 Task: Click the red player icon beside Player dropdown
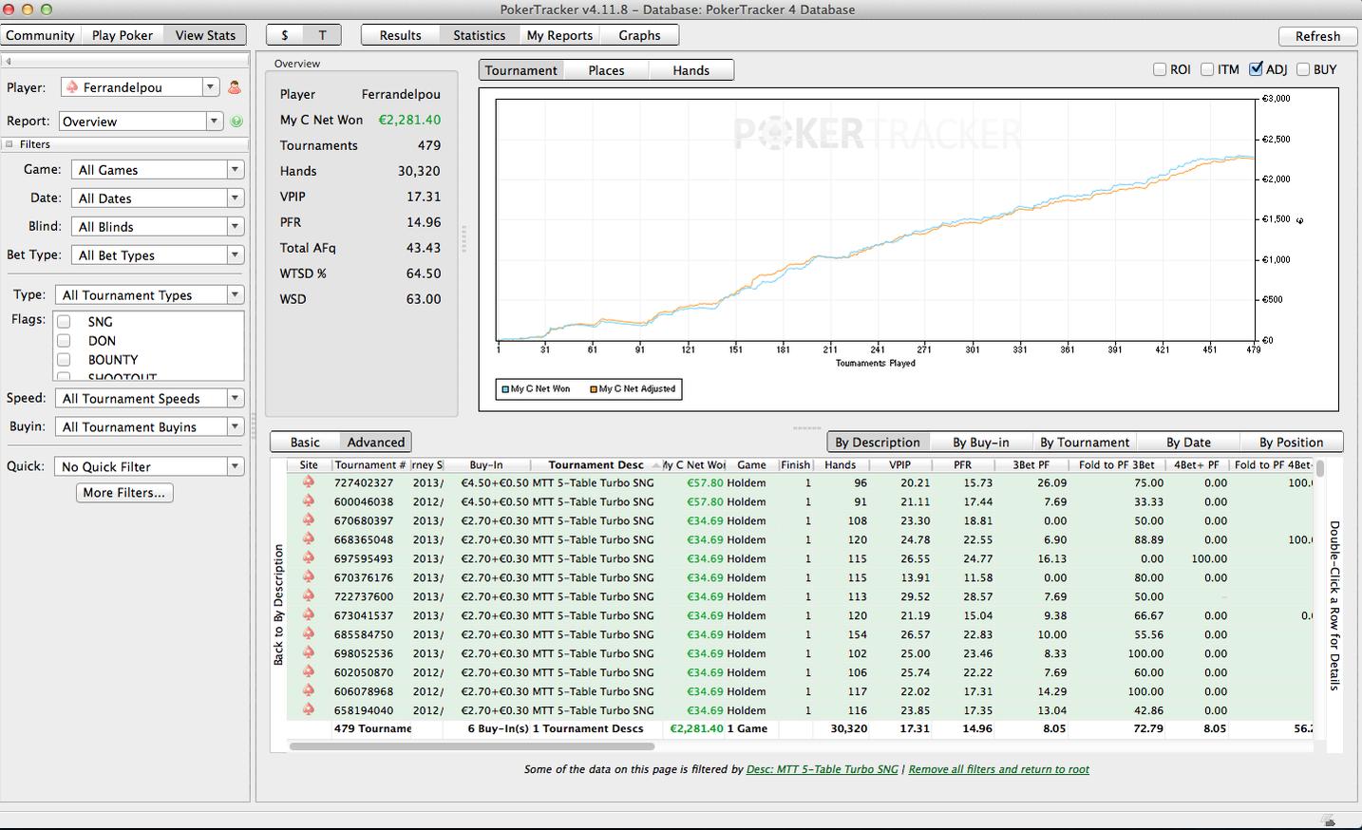point(235,87)
